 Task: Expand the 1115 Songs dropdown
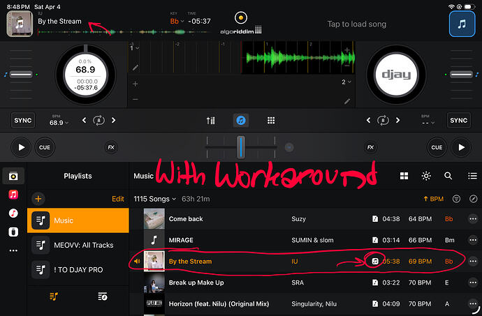[155, 199]
